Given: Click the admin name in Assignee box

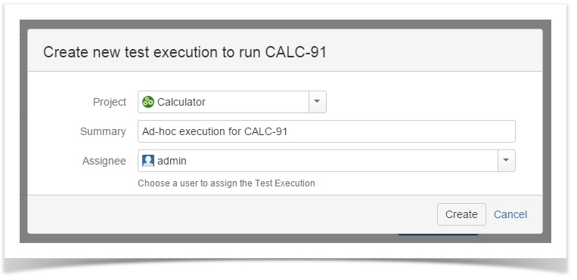Looking at the screenshot, I should click(172, 161).
